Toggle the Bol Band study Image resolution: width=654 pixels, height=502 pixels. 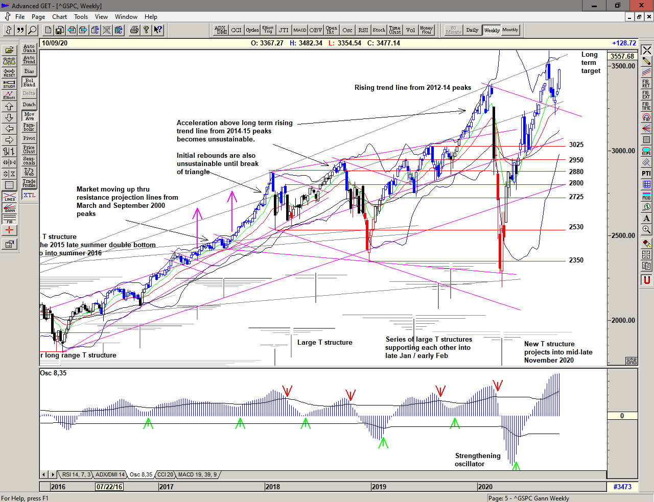click(29, 83)
